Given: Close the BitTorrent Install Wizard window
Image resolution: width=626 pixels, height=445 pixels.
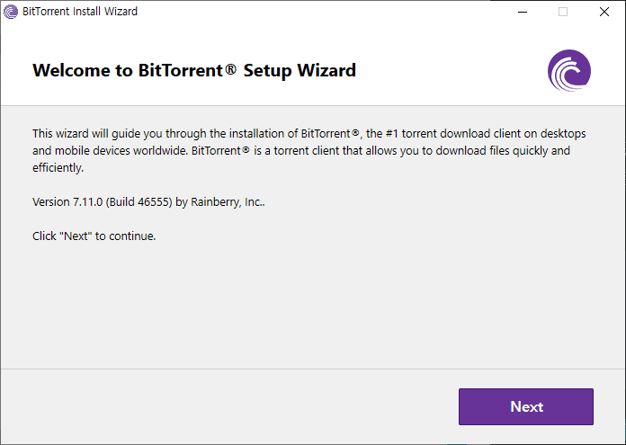Looking at the screenshot, I should (604, 12).
